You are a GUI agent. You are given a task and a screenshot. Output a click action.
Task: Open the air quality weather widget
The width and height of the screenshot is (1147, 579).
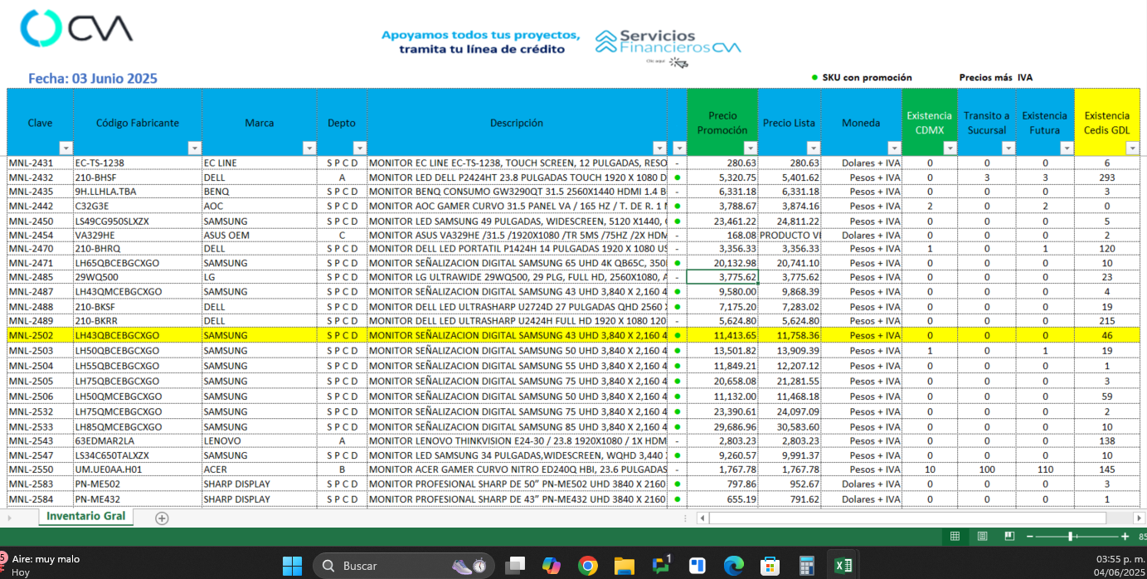click(41, 566)
